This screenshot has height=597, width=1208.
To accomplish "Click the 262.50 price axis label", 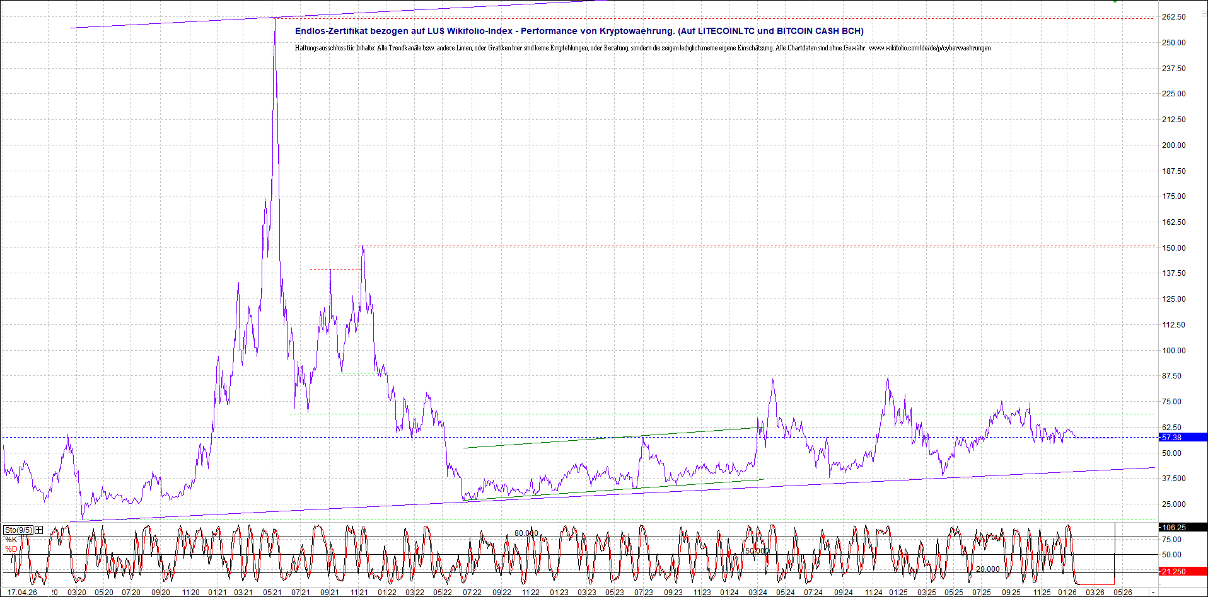I will (1173, 17).
